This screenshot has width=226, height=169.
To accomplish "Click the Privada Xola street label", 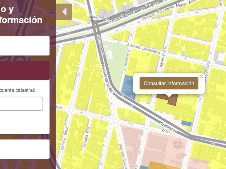I will point(86,137).
